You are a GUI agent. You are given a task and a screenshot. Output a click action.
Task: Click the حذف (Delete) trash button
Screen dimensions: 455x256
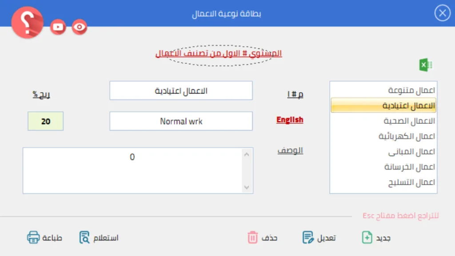(x=262, y=238)
